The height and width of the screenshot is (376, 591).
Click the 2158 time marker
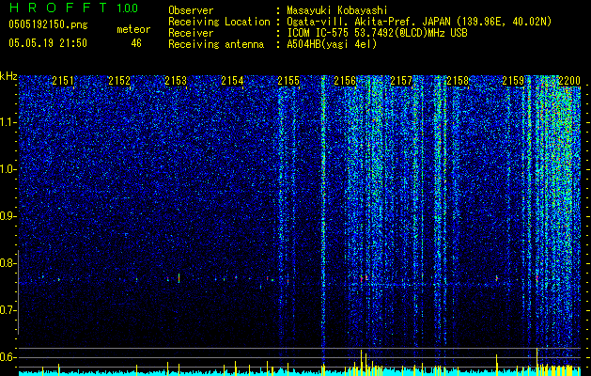pos(458,81)
